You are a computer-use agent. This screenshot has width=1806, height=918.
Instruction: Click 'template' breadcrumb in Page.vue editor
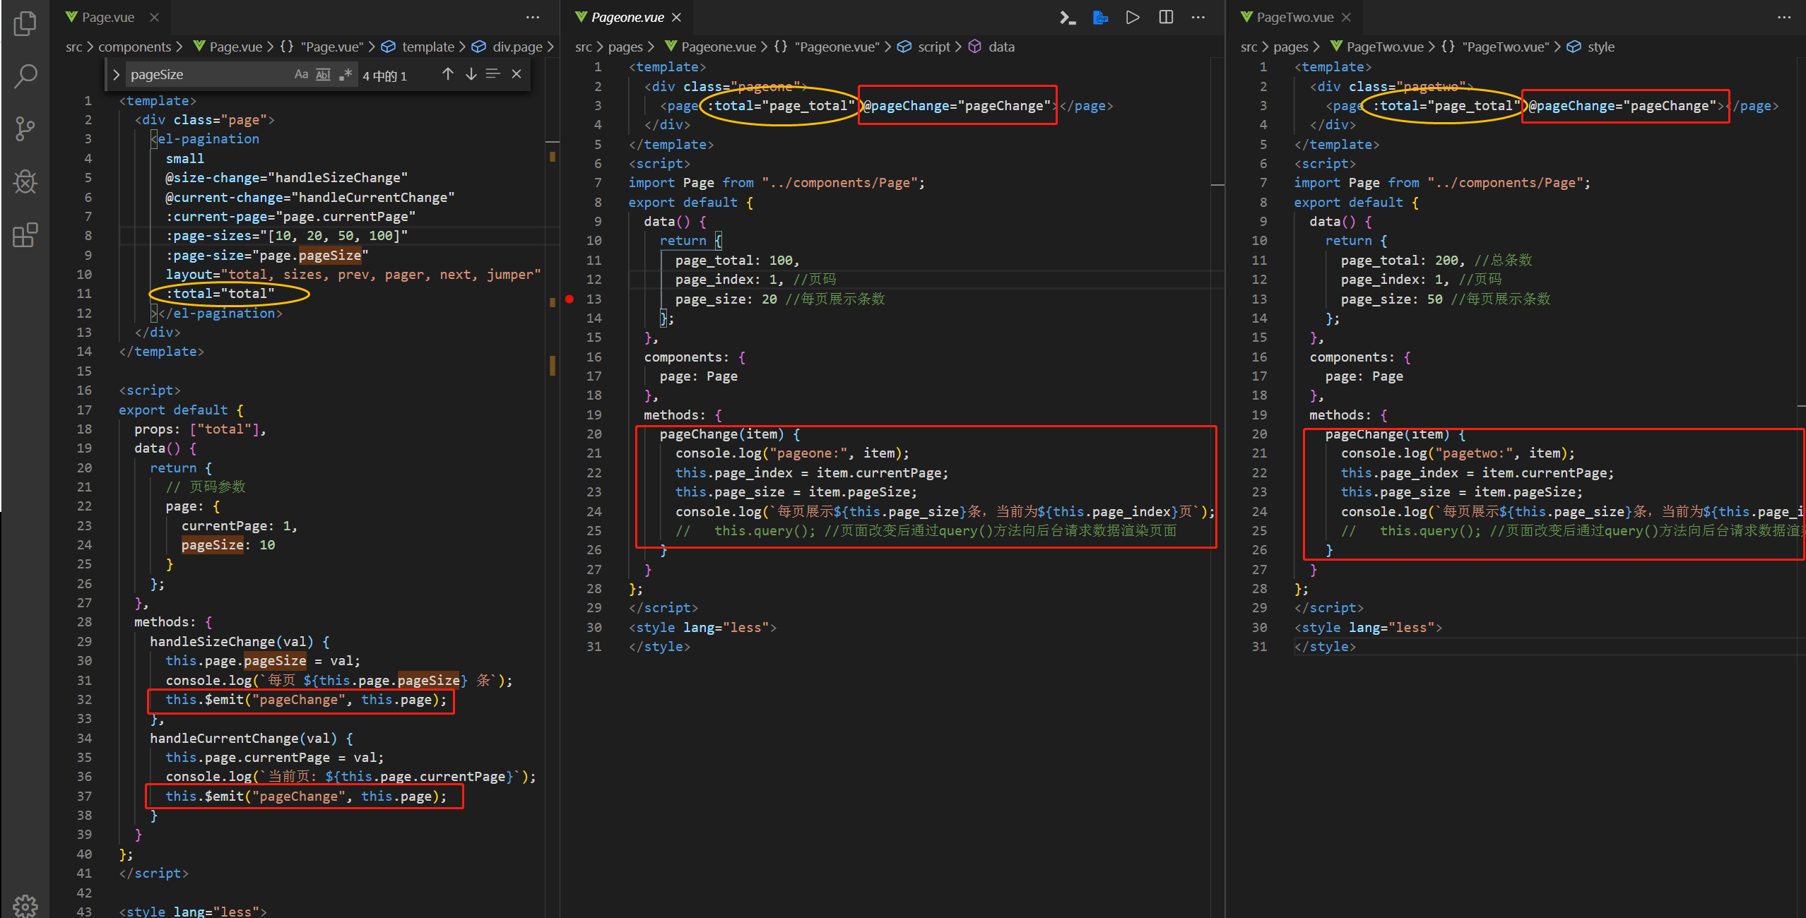pyautogui.click(x=428, y=47)
